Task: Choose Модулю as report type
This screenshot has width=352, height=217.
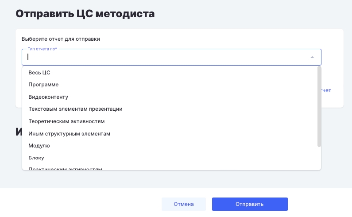Action: [39, 145]
